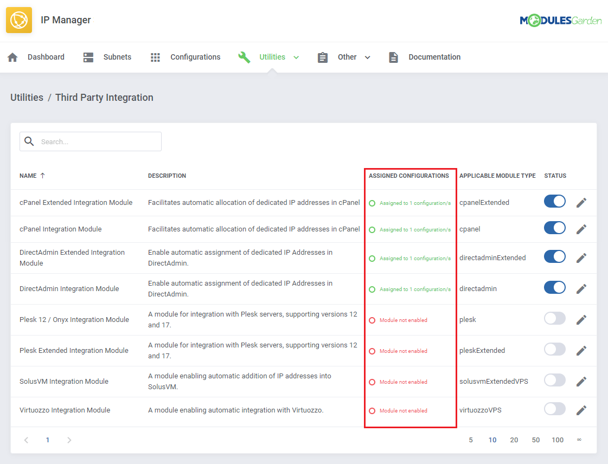Click cPanel Extended 'Assigned to 1 configuration/s'

click(415, 203)
